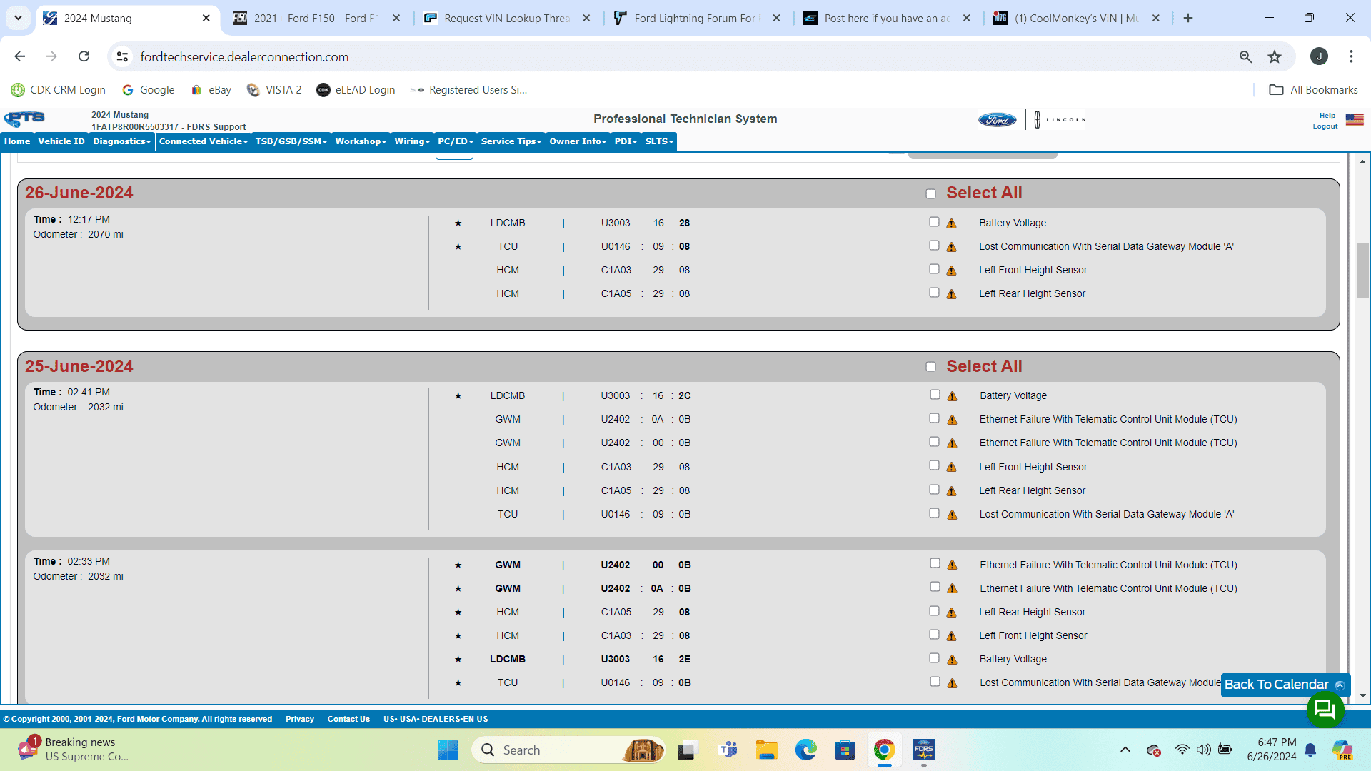1371x771 pixels.
Task: Tick checkbox for 26-June Battery Voltage
Action: tap(934, 222)
